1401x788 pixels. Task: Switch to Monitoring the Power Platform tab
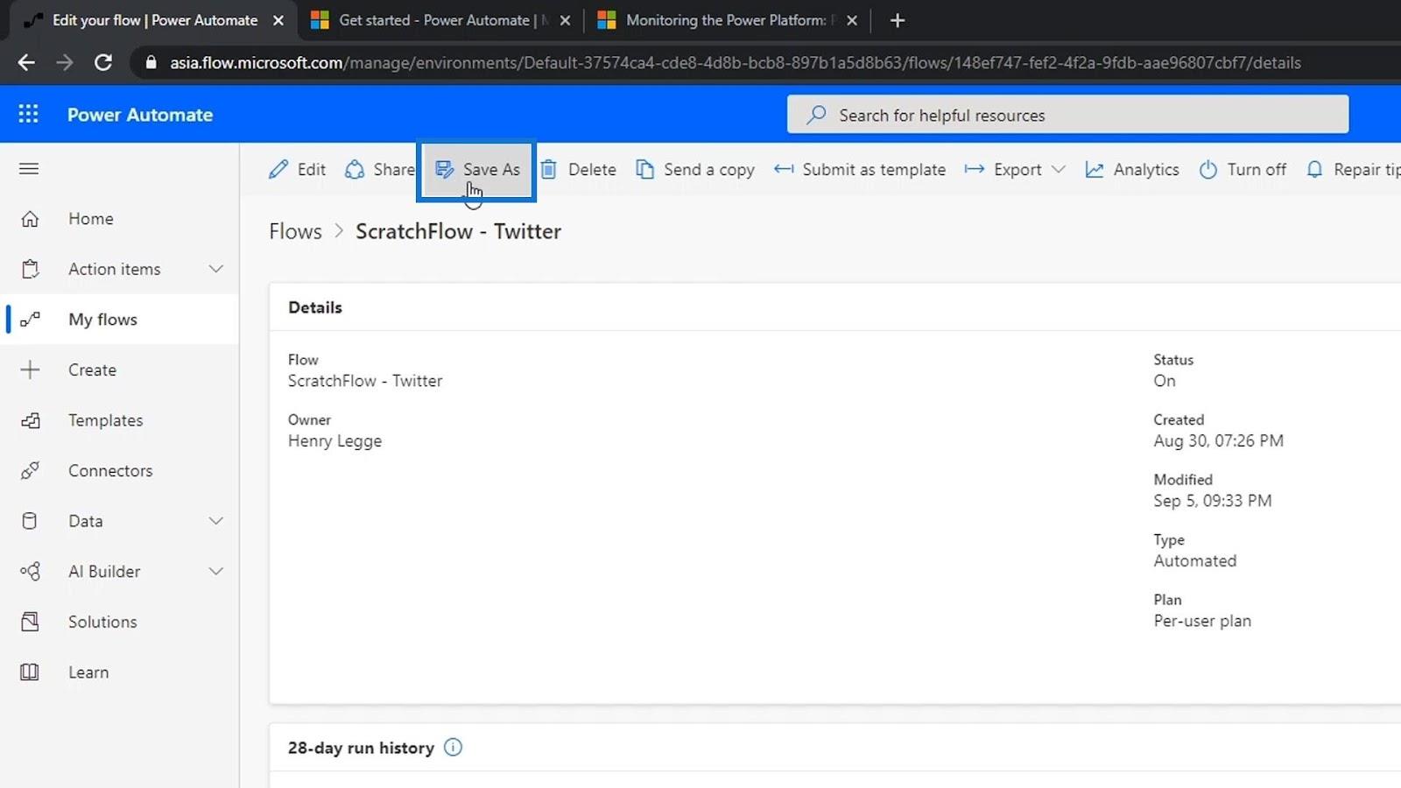tap(727, 20)
